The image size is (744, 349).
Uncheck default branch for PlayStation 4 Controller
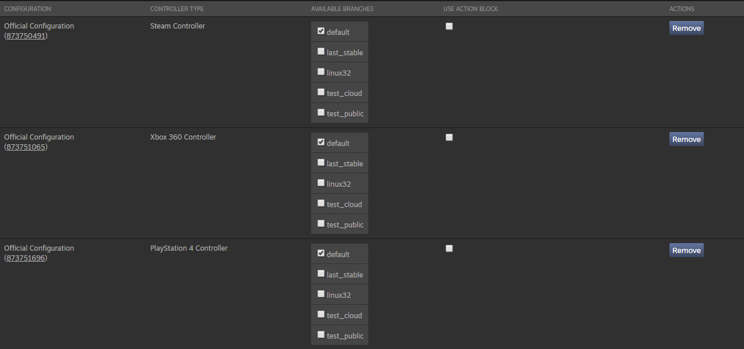tap(321, 254)
